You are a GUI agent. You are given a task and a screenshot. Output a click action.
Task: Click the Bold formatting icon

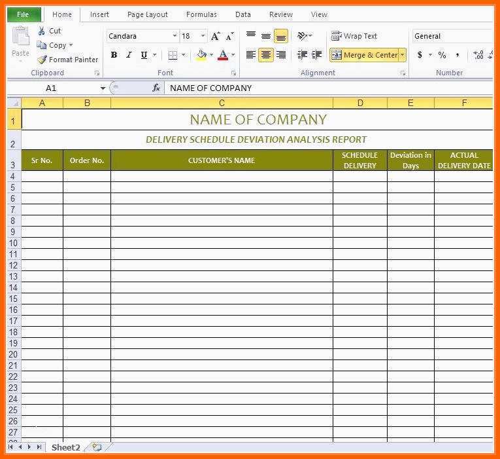114,55
